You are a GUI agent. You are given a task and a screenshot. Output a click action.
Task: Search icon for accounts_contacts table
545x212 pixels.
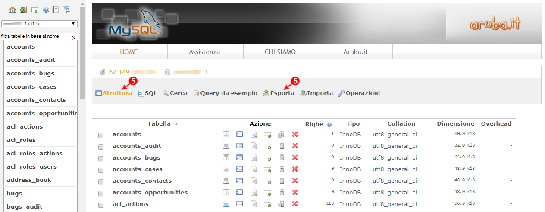pos(254,181)
